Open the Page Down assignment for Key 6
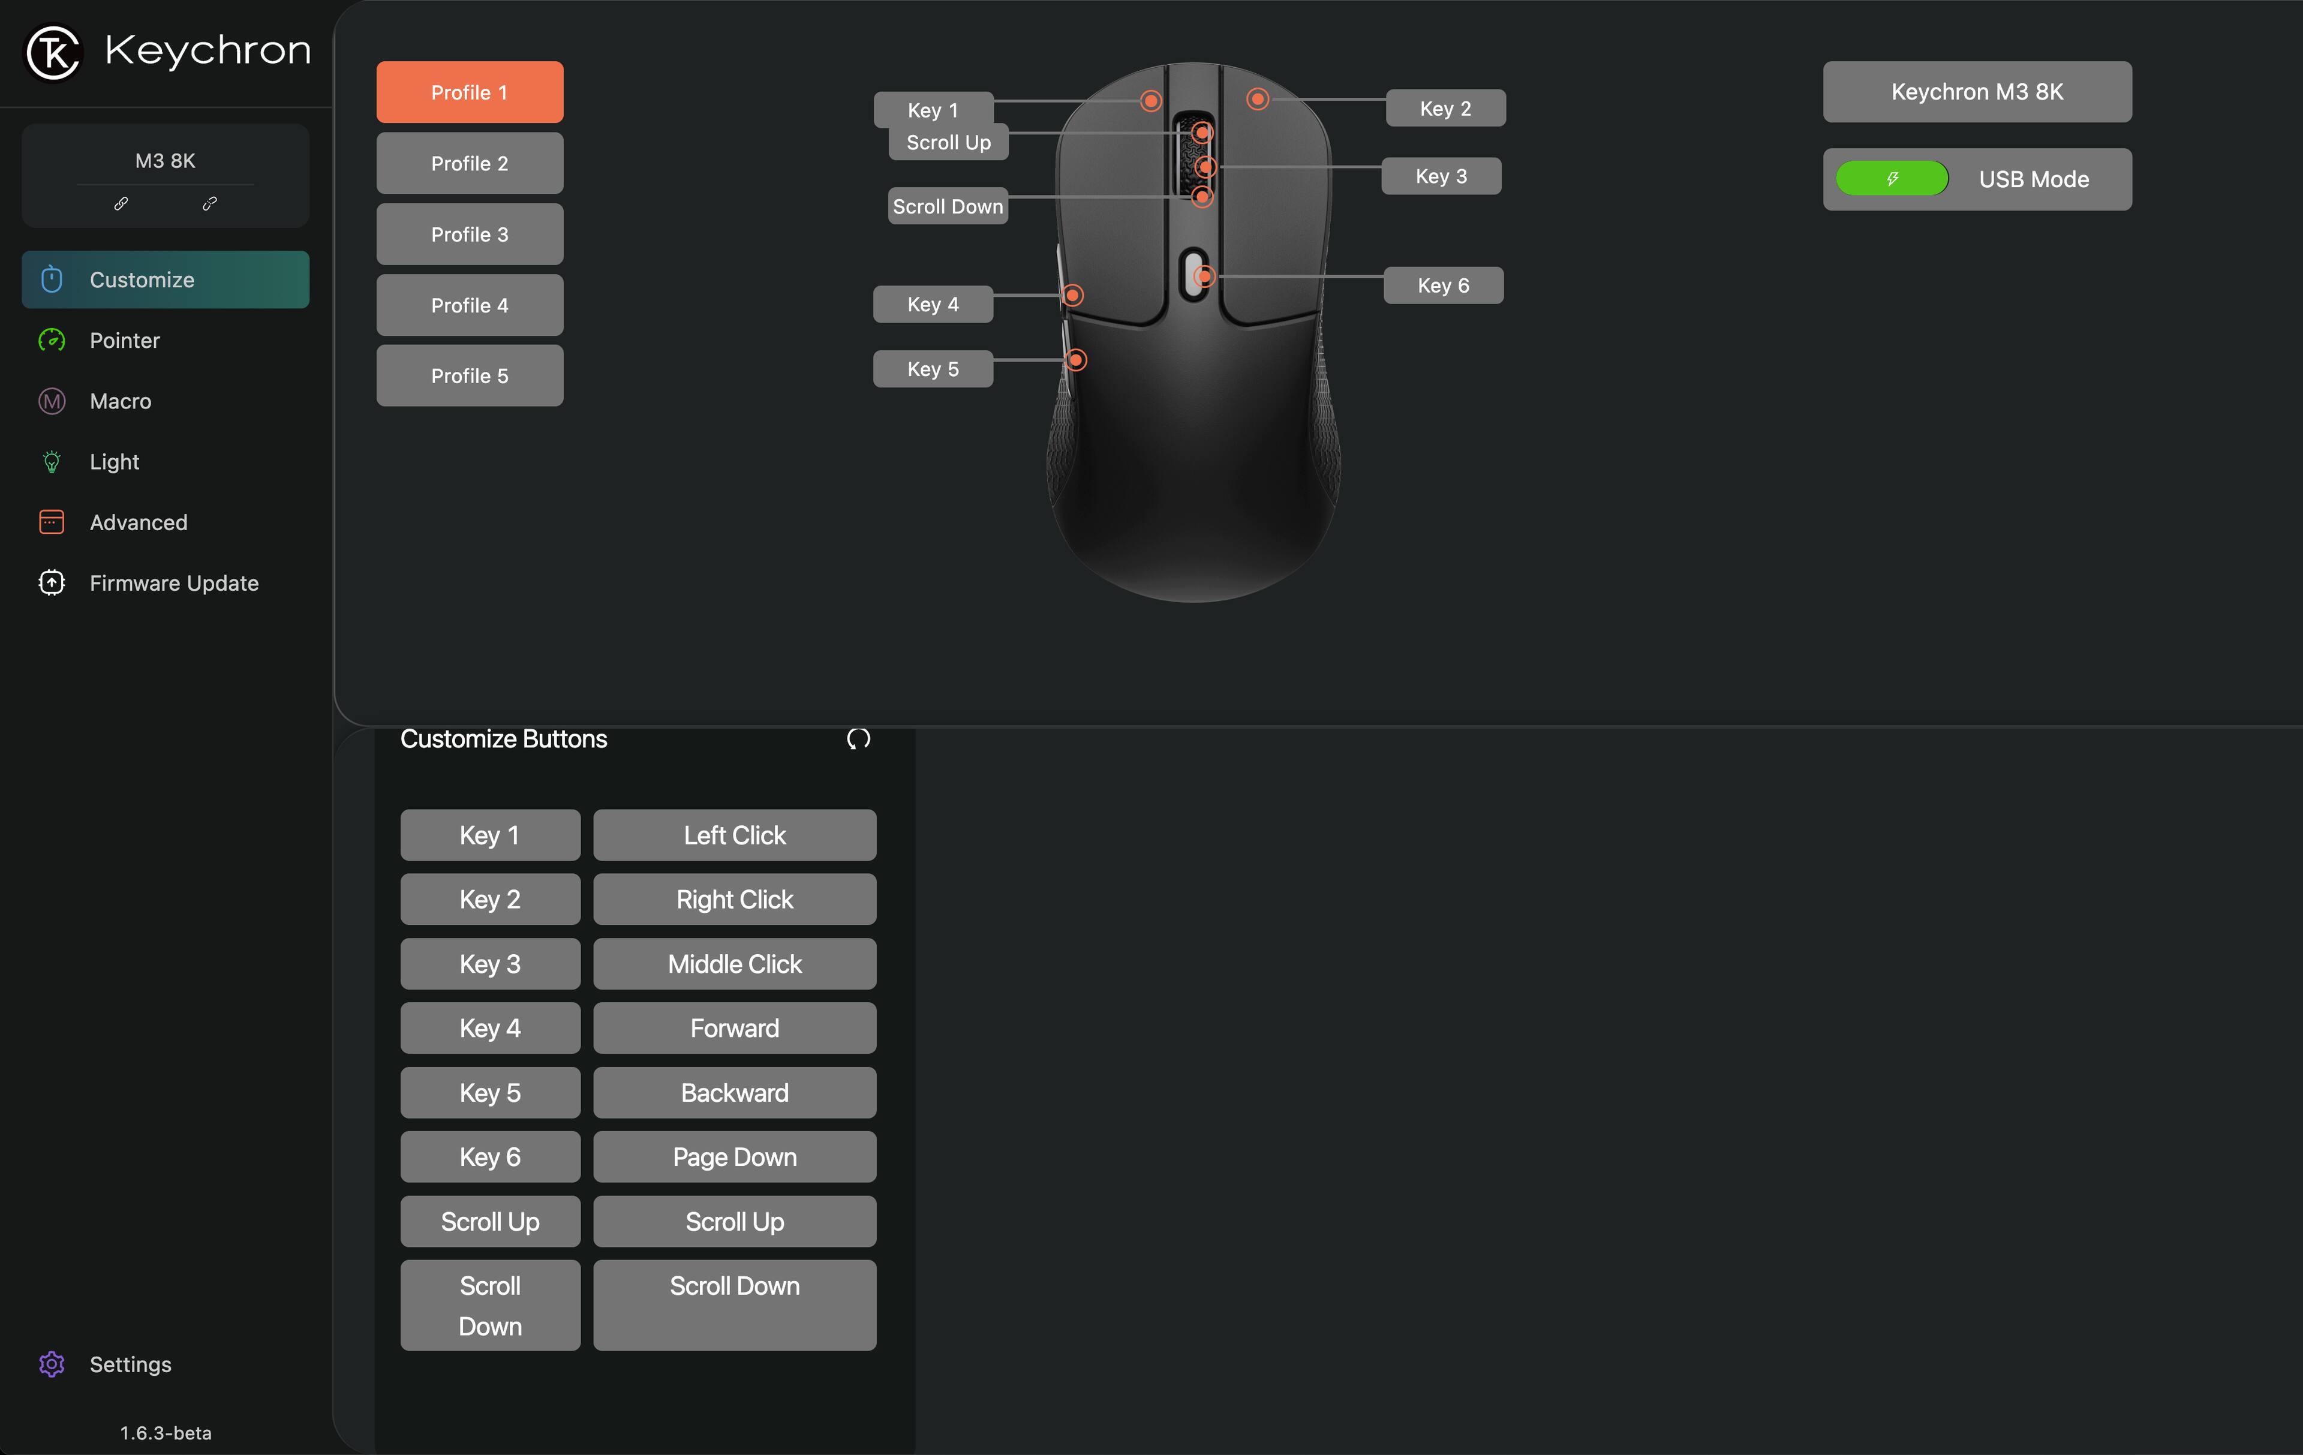The width and height of the screenshot is (2303, 1455). (733, 1156)
